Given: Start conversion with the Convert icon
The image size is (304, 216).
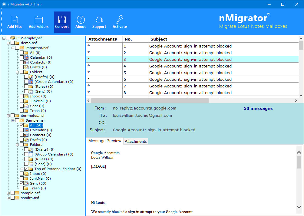Looking at the screenshot, I should click(x=62, y=20).
